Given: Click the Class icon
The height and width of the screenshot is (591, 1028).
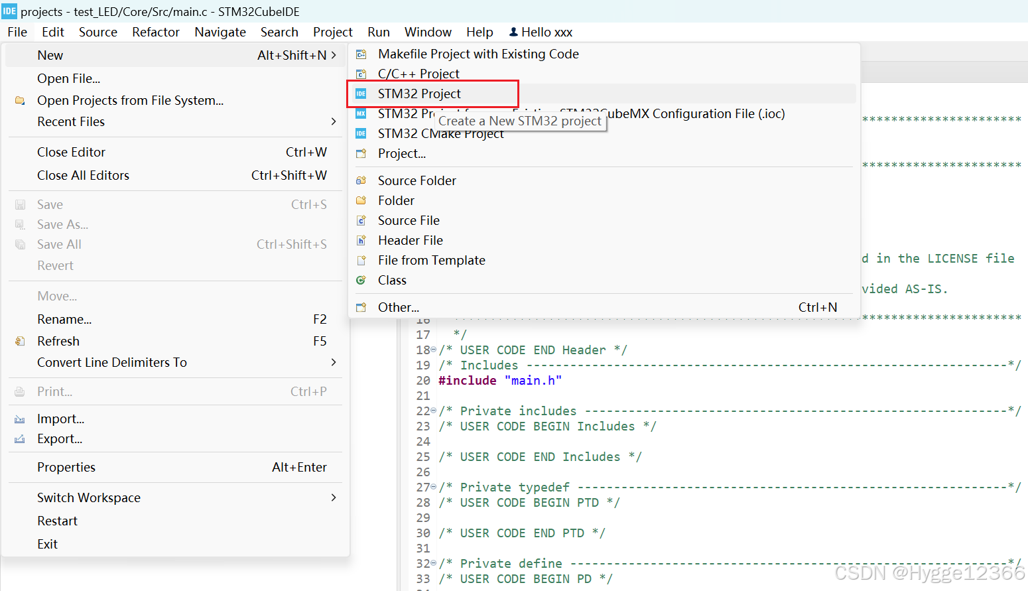Looking at the screenshot, I should tap(361, 280).
